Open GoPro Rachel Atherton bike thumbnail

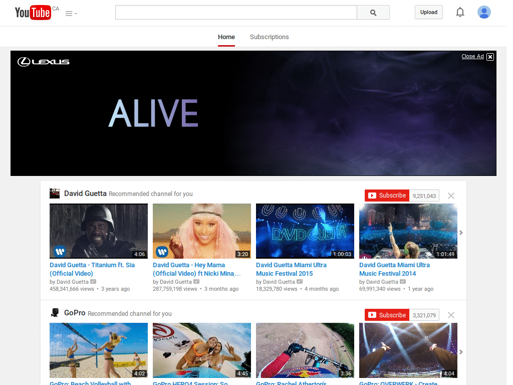click(x=305, y=350)
